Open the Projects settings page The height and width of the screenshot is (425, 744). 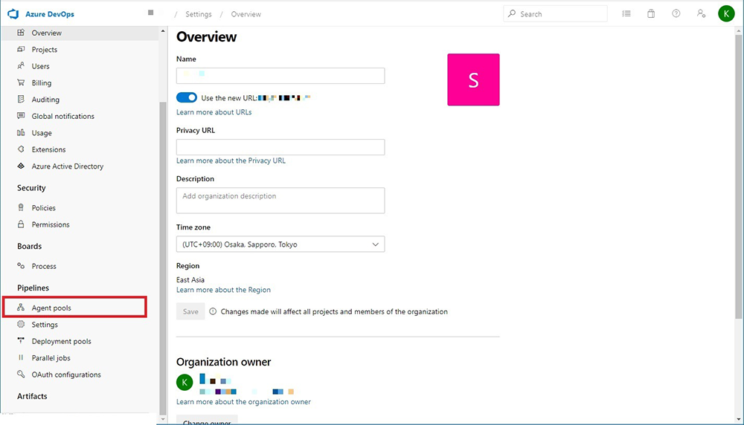pos(45,49)
